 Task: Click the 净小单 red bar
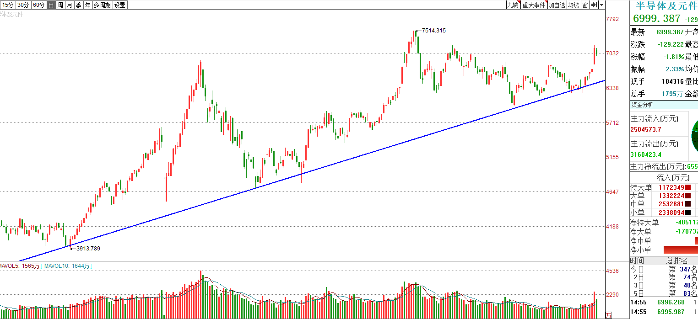coord(681,250)
